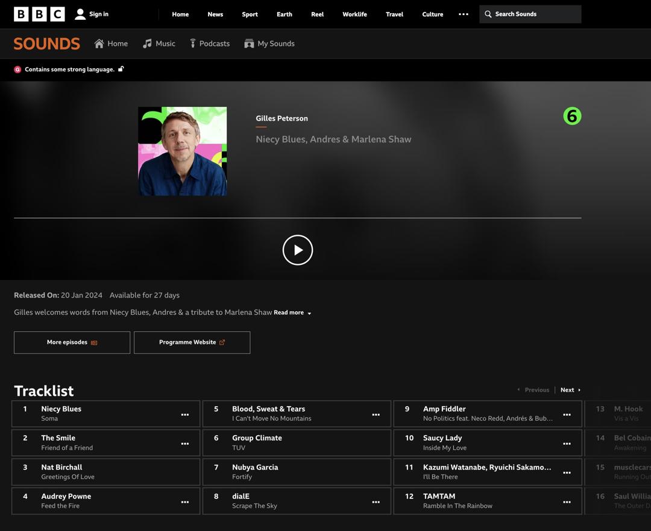Click the Sounds Home house icon
This screenshot has height=531, width=651.
[99, 43]
